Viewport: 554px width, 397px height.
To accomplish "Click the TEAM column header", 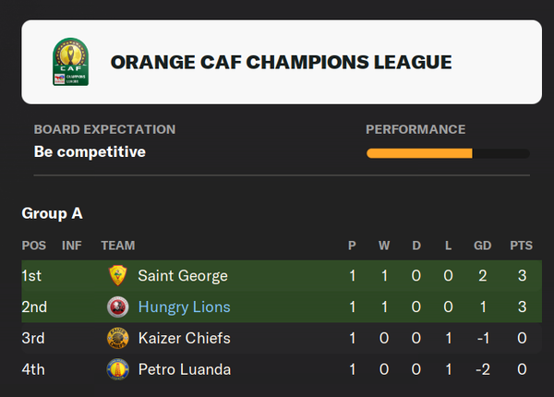I will click(x=118, y=246).
